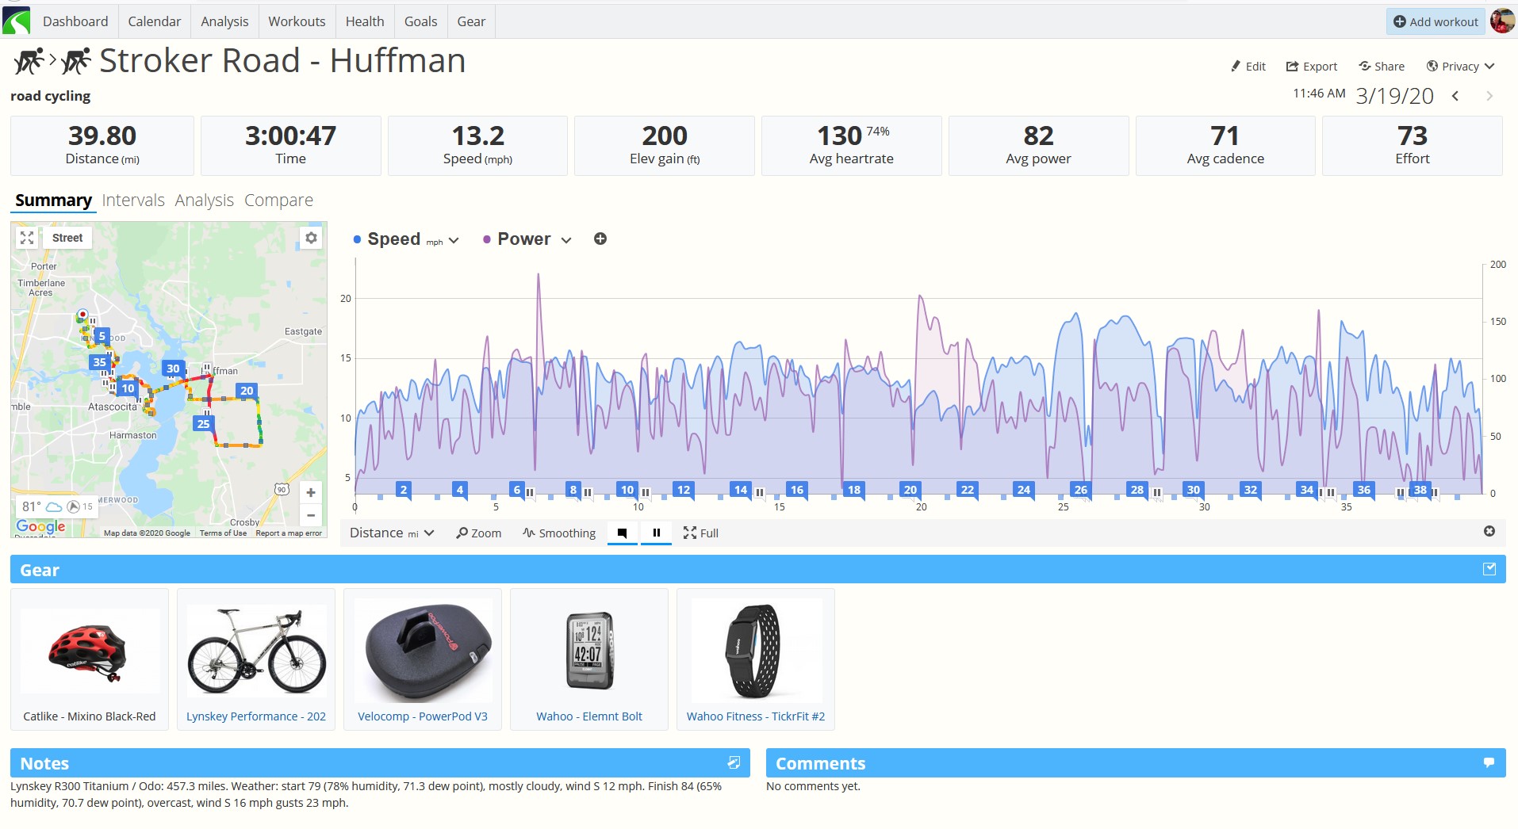Open the Gear section edit icon

[x=1489, y=569]
